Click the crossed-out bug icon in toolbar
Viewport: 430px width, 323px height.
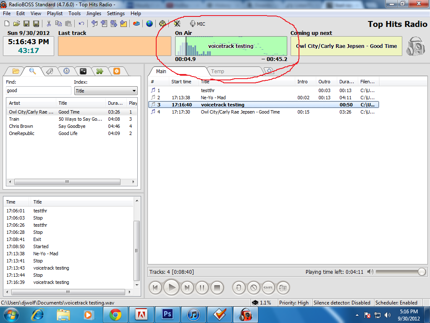click(x=177, y=24)
